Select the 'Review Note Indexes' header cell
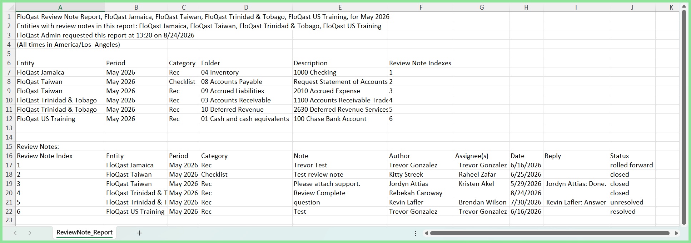 (421, 63)
